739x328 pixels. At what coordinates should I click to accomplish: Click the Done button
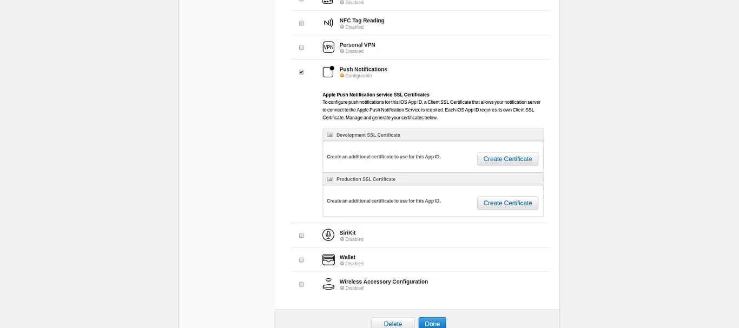432,323
